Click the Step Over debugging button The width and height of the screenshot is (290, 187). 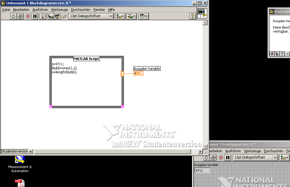57,16
